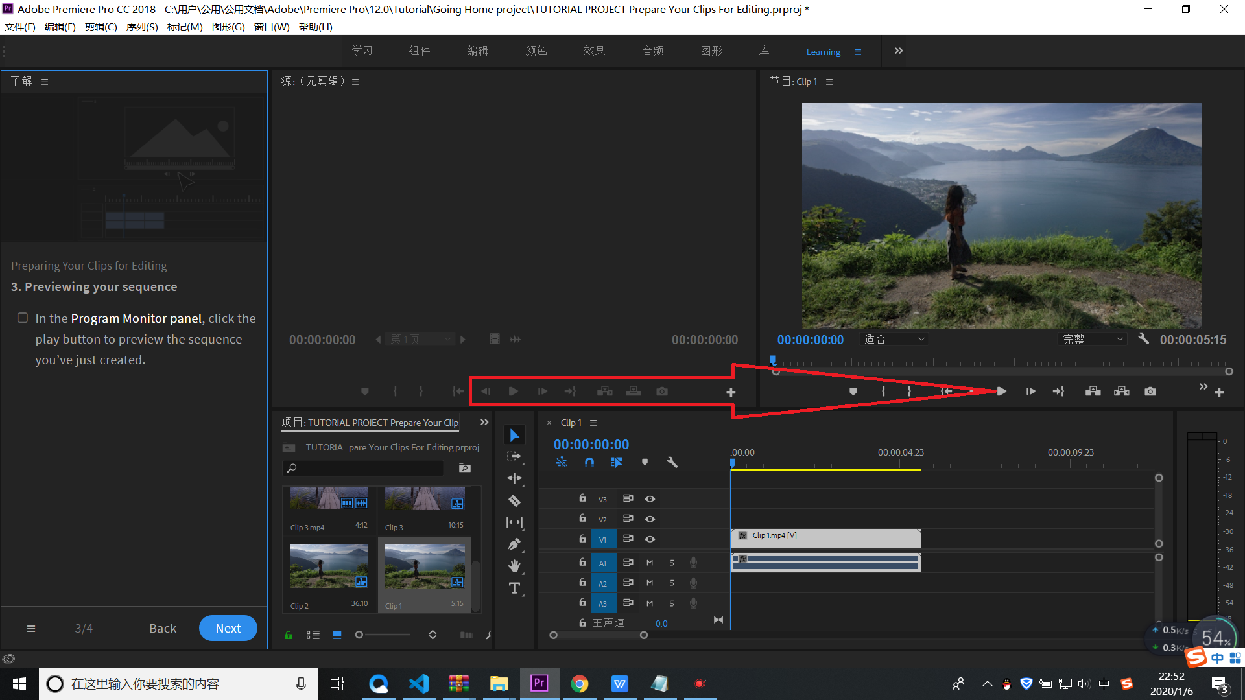Switch to the 颜色 workspace tab
1245x700 pixels.
click(x=536, y=51)
